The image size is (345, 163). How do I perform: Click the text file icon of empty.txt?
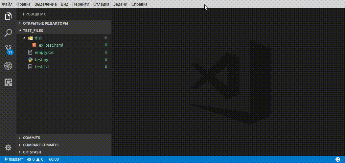[x=30, y=52]
